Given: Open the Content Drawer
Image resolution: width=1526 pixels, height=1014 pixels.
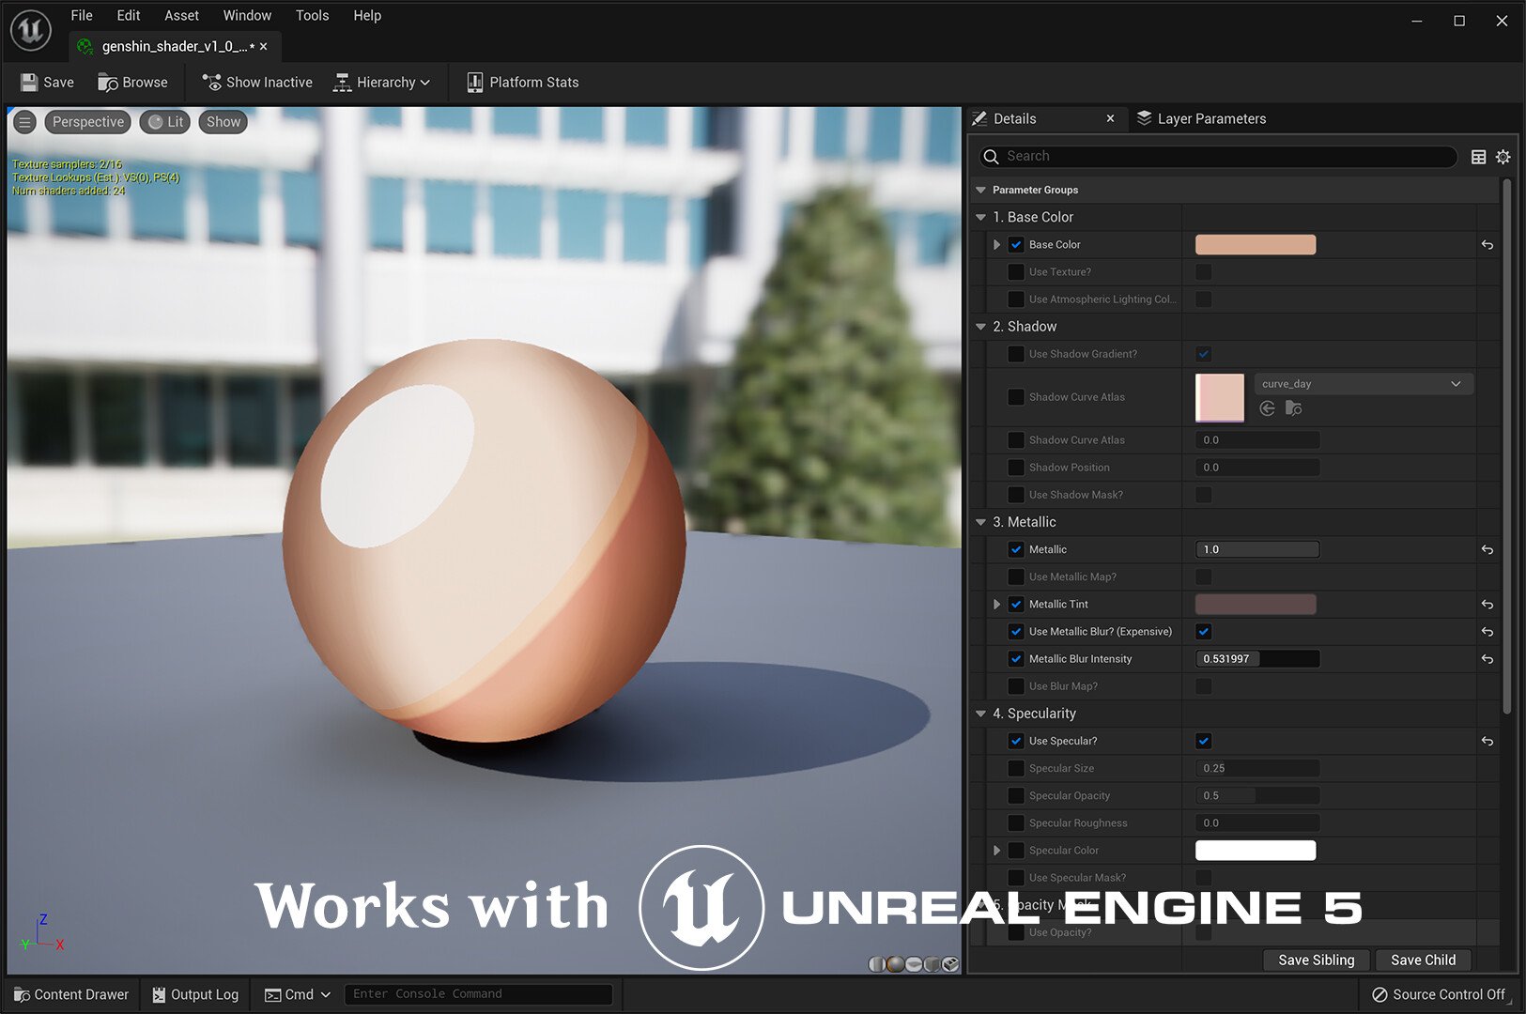Looking at the screenshot, I should tap(71, 994).
